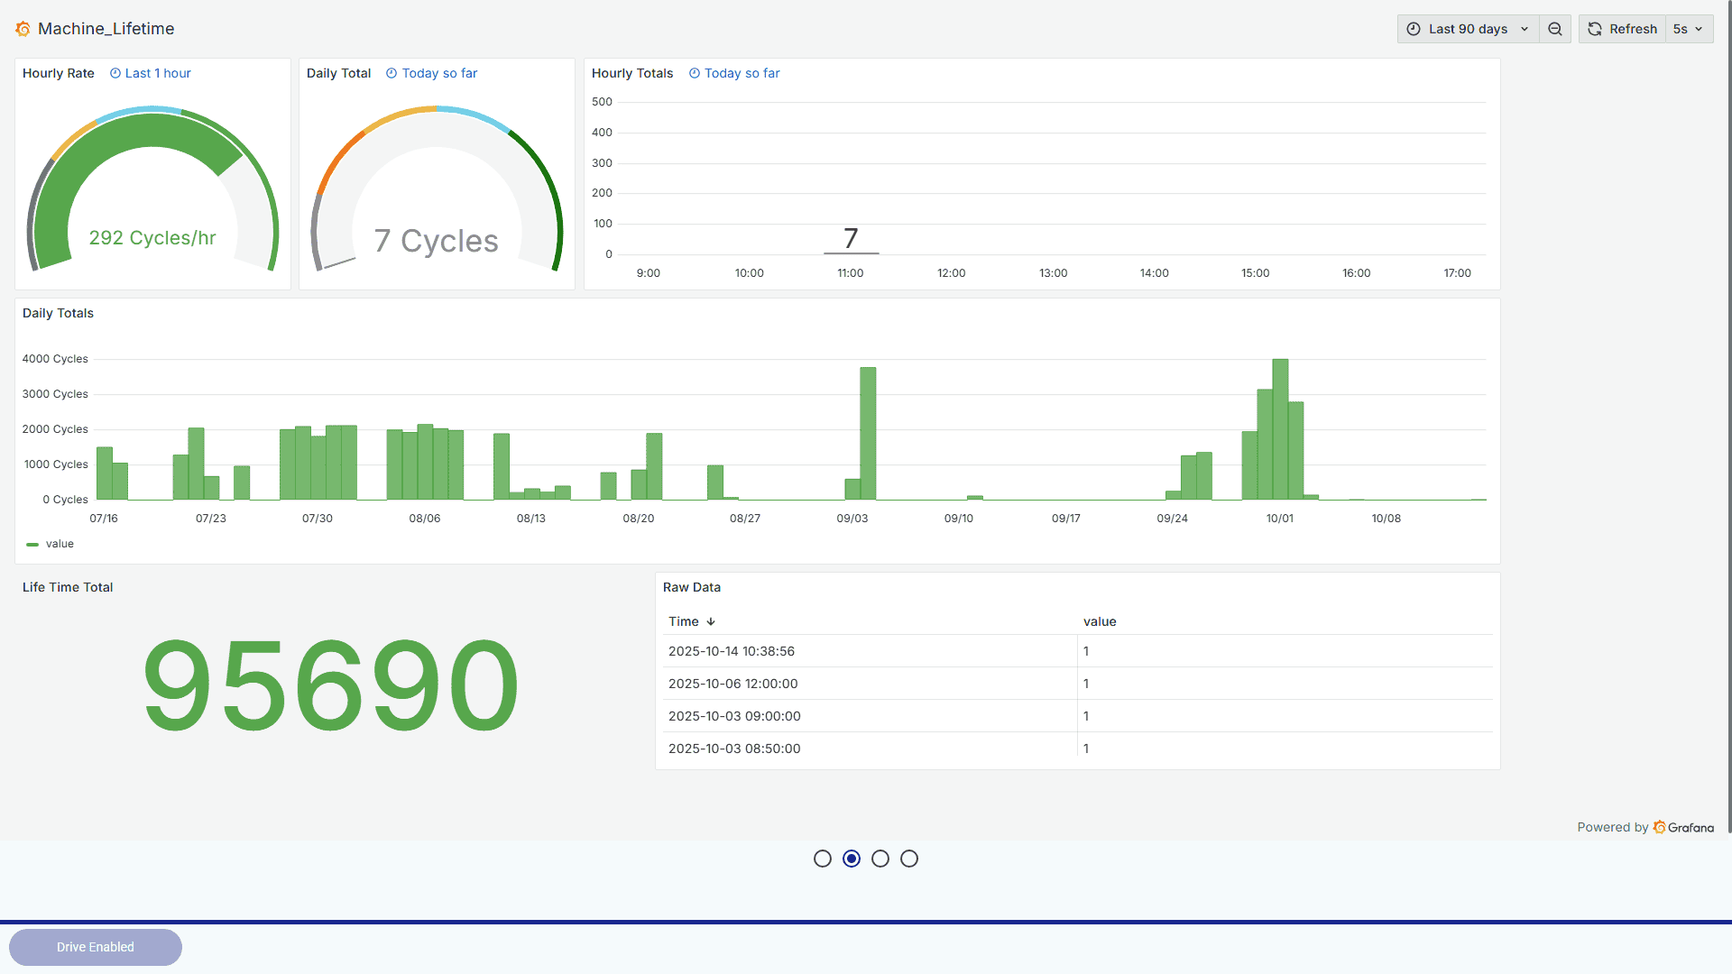The width and height of the screenshot is (1732, 974).
Task: Click the Daily Total panel clock icon
Action: [392, 73]
